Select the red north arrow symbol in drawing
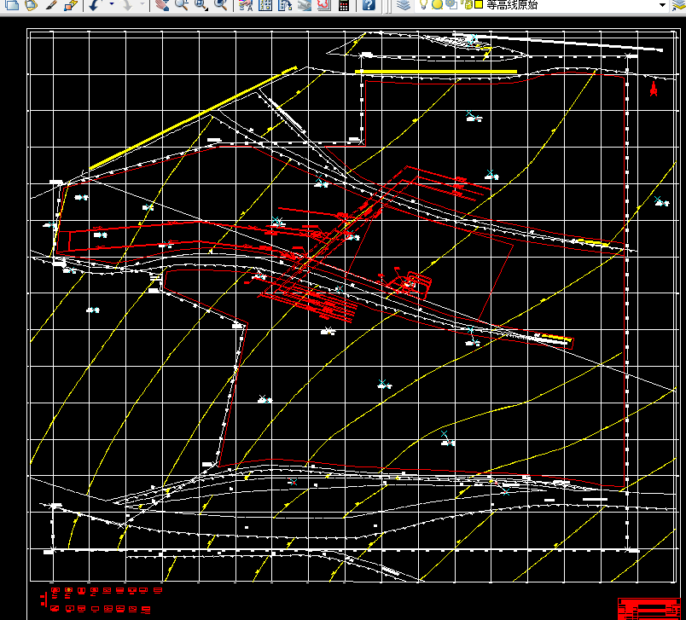686x620 pixels. (x=654, y=89)
